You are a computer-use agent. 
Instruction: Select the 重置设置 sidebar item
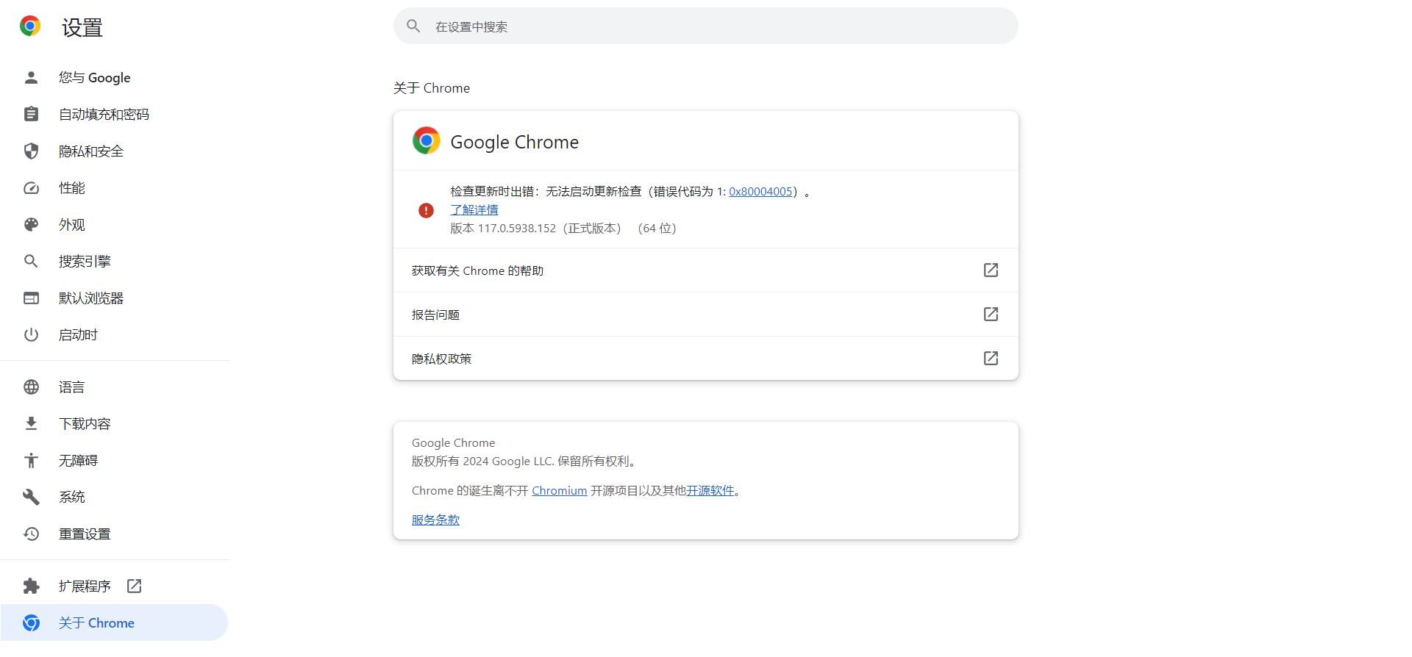(x=114, y=534)
